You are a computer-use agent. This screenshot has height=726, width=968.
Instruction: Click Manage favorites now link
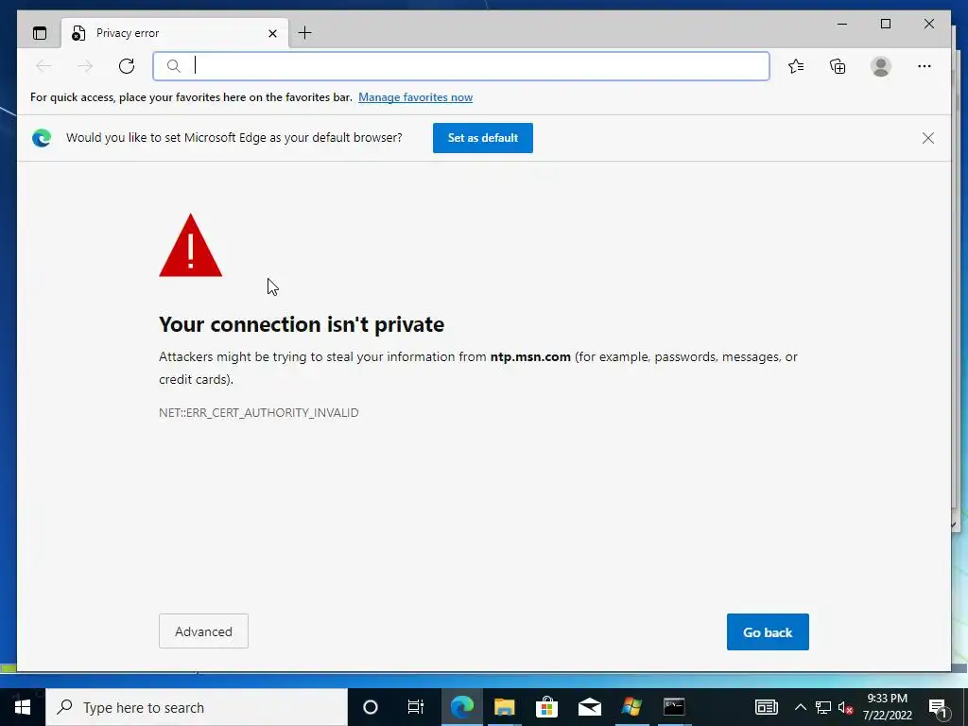click(x=416, y=97)
